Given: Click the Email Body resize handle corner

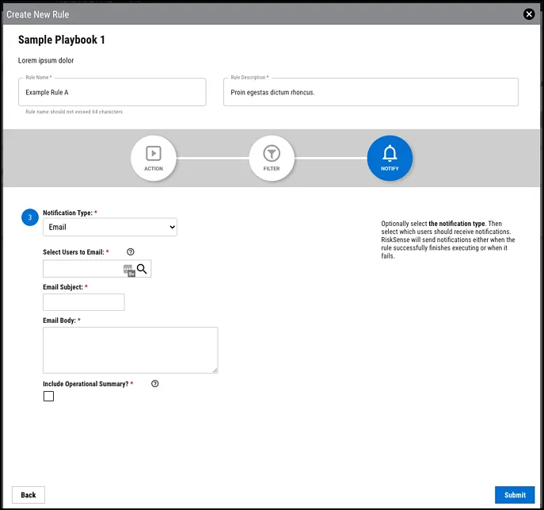Looking at the screenshot, I should [215, 370].
